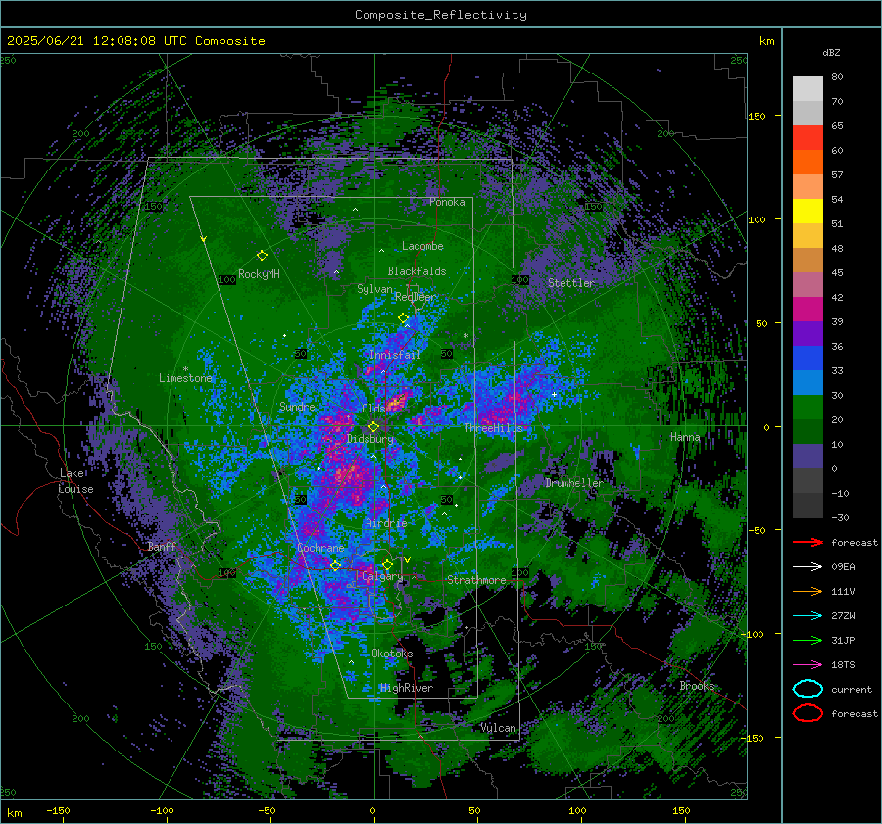Choose the green 31JP arrow icon
Image resolution: width=882 pixels, height=824 pixels.
[x=808, y=640]
